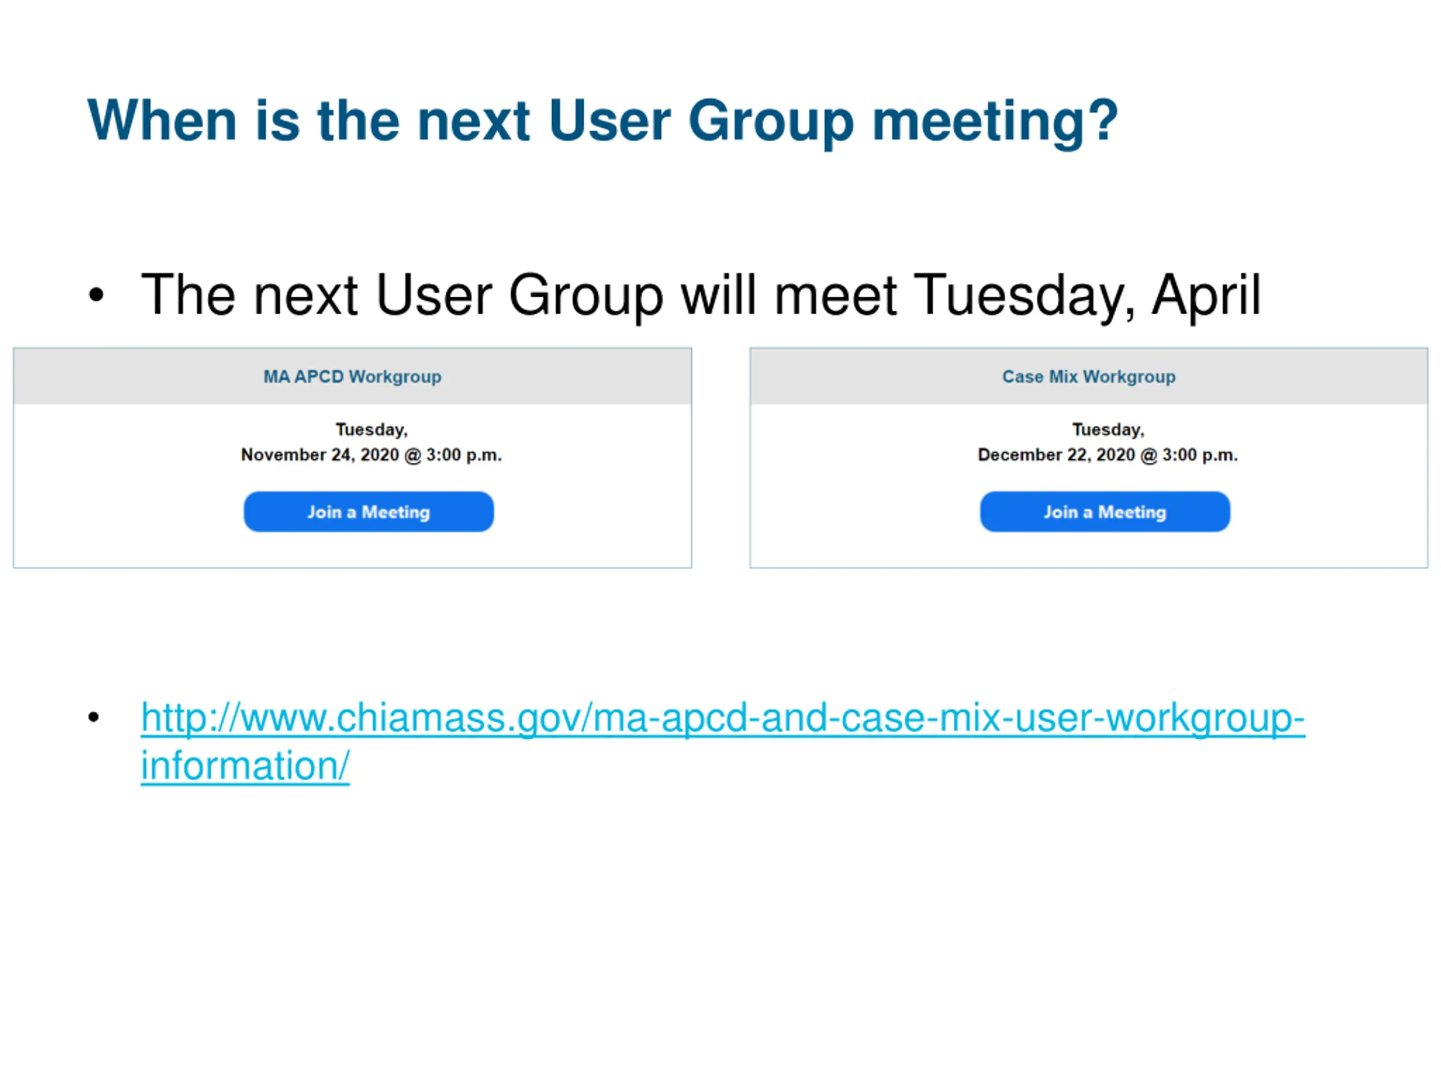Click the word "Tuesday," in the bullet sentence
Viewport: 1441px width, 1081px height.
(x=1024, y=296)
